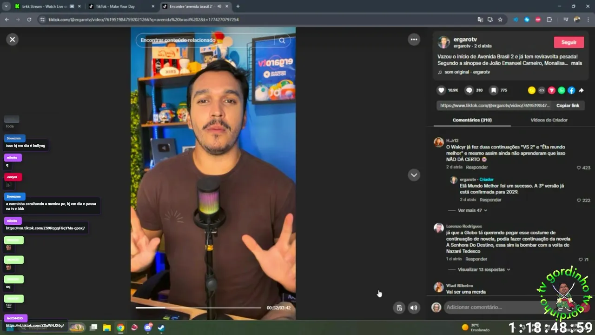
Task: Open comments via the speech bubble icon
Action: coord(469,90)
